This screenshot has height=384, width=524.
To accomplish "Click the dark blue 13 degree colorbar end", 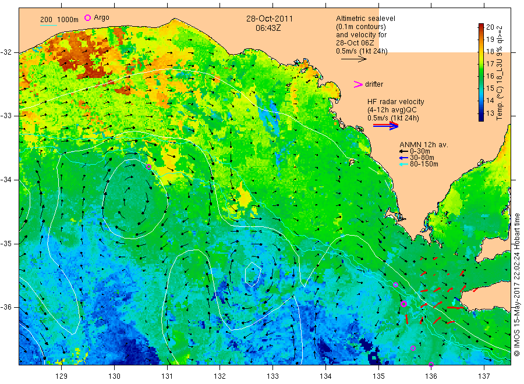I will click(481, 118).
